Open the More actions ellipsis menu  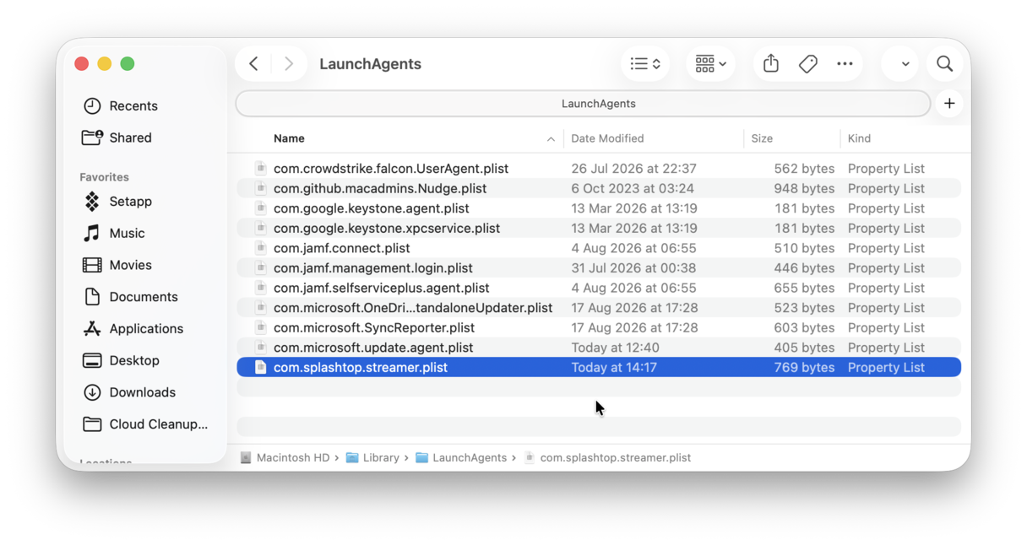845,64
